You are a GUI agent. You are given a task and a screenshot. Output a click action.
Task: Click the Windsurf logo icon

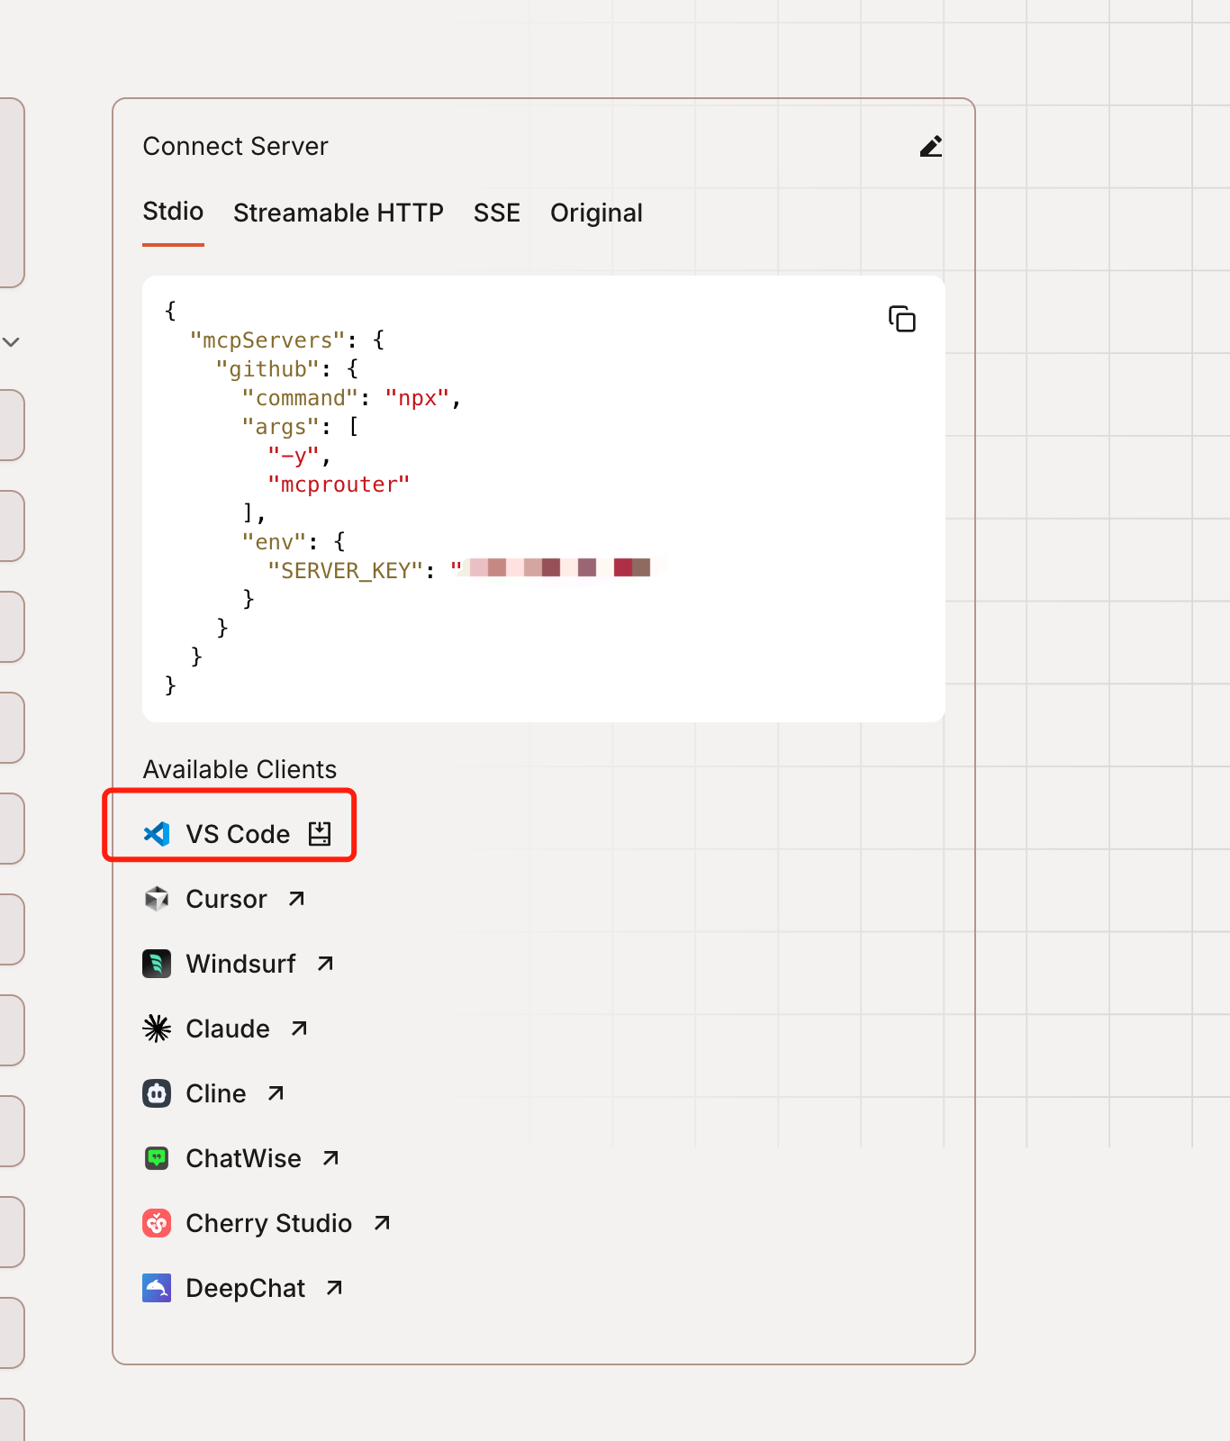point(157,964)
